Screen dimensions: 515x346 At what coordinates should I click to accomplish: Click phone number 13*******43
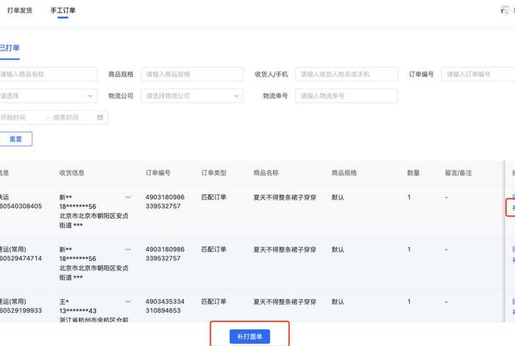[x=78, y=311]
